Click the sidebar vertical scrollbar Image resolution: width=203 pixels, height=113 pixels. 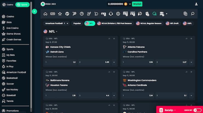point(31,57)
